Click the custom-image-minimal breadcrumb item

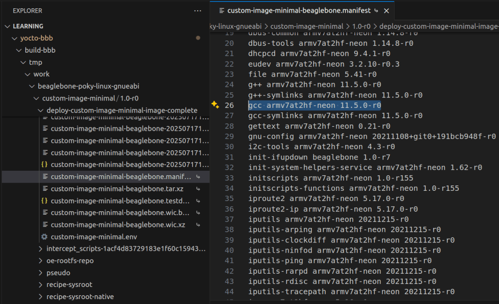click(x=307, y=26)
